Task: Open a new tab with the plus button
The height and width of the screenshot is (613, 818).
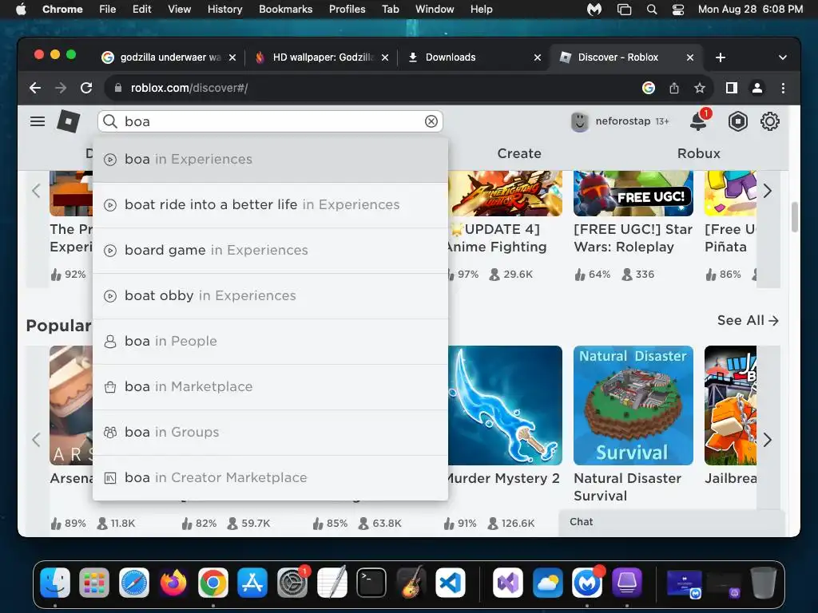Action: coord(721,57)
